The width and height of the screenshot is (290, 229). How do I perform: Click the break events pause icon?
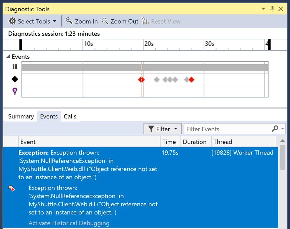coord(15,67)
